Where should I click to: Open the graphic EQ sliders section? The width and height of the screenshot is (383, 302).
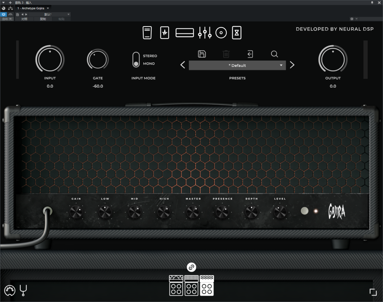205,33
